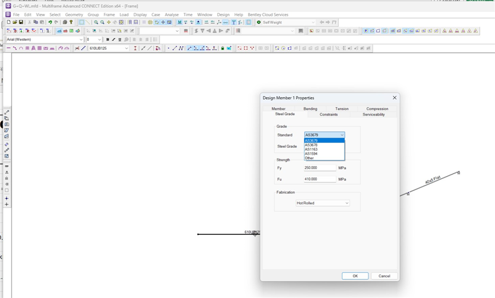This screenshot has width=495, height=298.
Task: Select the Zoom In magnifier tool
Action: pyautogui.click(x=96, y=23)
